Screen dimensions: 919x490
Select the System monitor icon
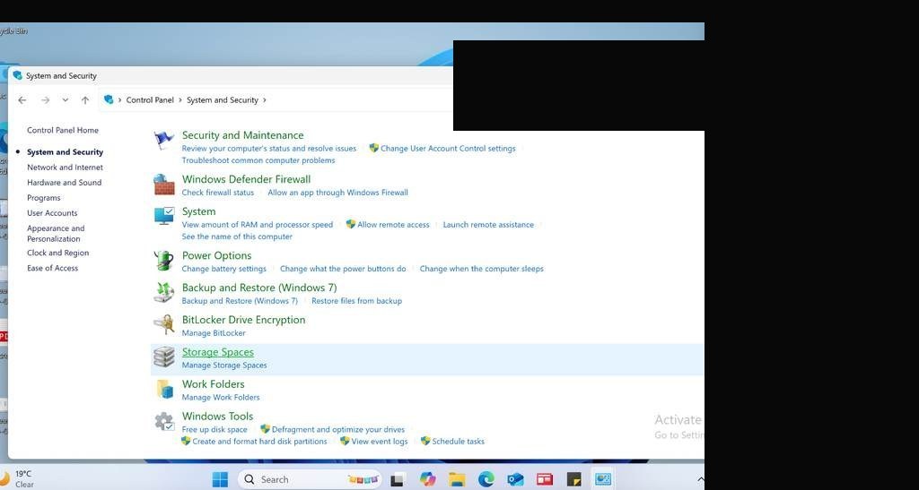[x=164, y=216]
